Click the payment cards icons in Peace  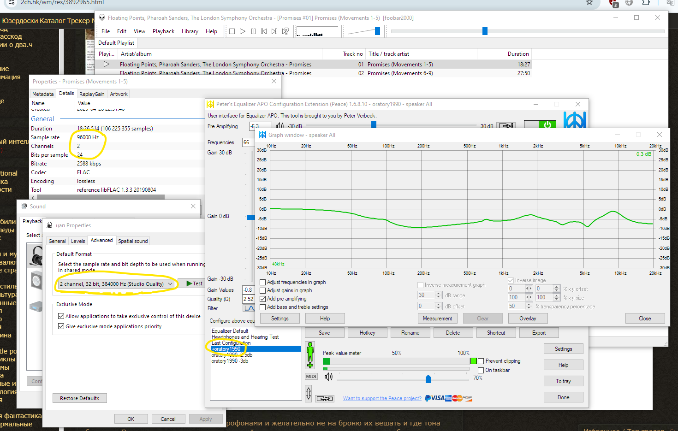click(449, 398)
